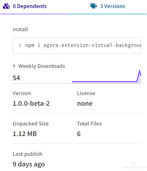This screenshot has height=171, width=147.
Task: Click the license value none
Action: pos(85,103)
